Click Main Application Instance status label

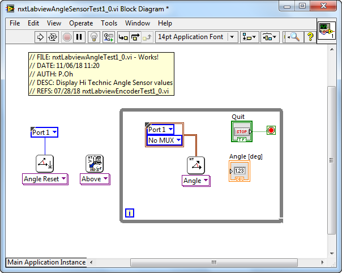[x=46, y=262]
